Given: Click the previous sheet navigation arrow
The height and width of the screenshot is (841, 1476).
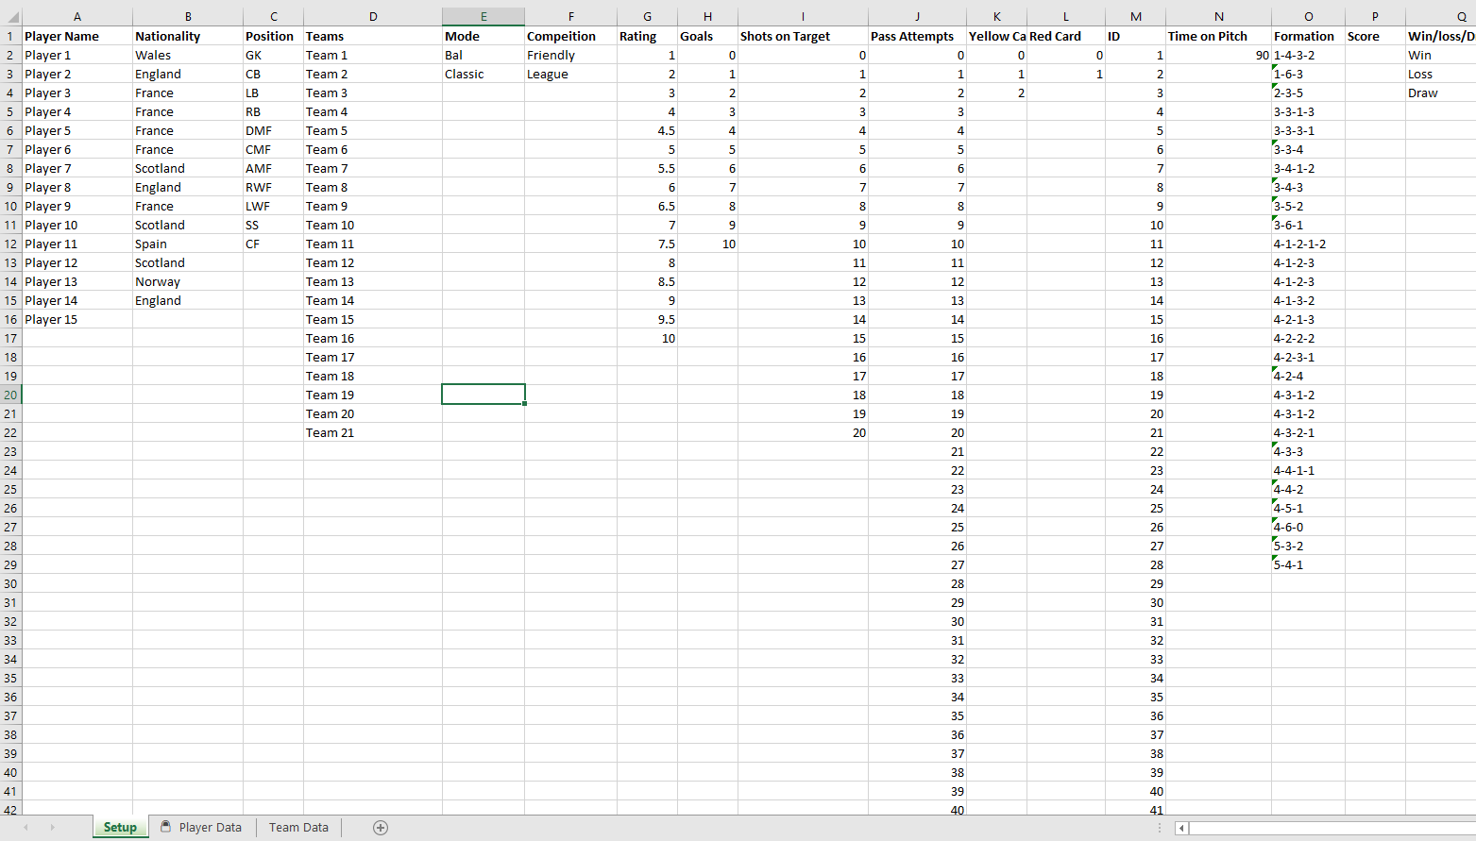Looking at the screenshot, I should pyautogui.click(x=25, y=828).
